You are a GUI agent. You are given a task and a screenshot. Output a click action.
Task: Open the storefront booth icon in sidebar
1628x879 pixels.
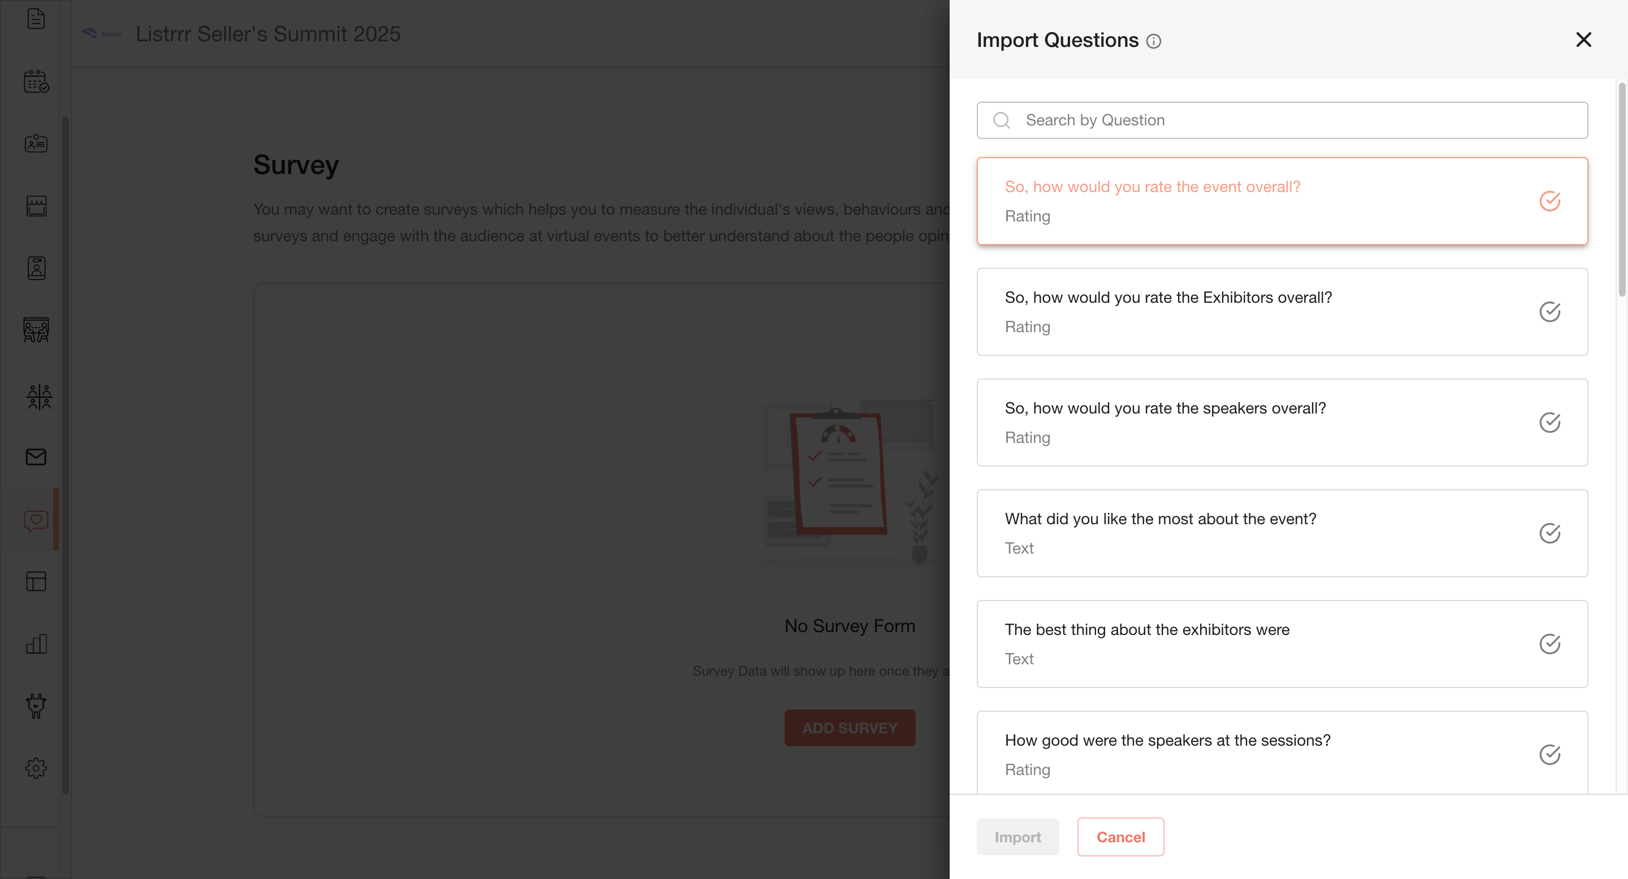pos(36,206)
